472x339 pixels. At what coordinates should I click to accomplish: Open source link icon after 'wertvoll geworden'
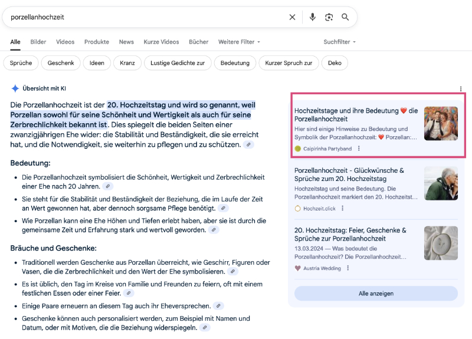214,230
